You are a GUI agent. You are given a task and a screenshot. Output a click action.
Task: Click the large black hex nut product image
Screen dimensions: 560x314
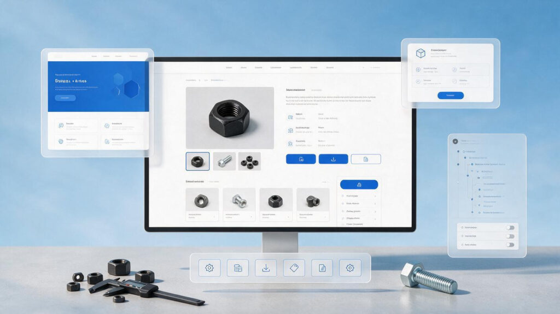coord(230,118)
